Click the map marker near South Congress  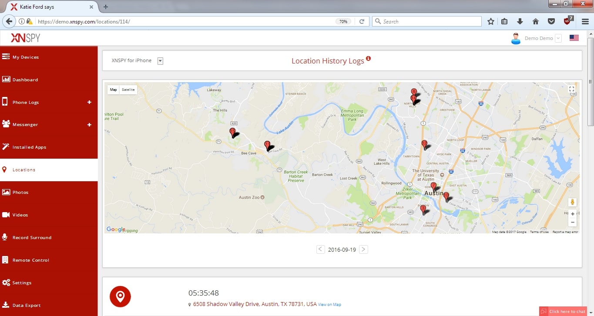tap(423, 210)
